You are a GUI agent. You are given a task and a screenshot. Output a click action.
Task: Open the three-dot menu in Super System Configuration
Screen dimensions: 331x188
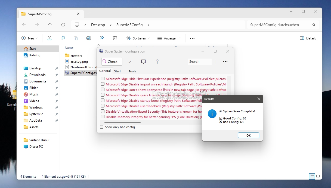[x=225, y=61]
